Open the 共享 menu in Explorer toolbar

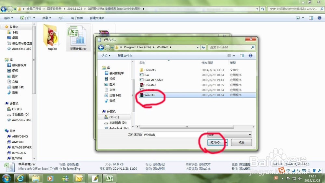click(46, 18)
